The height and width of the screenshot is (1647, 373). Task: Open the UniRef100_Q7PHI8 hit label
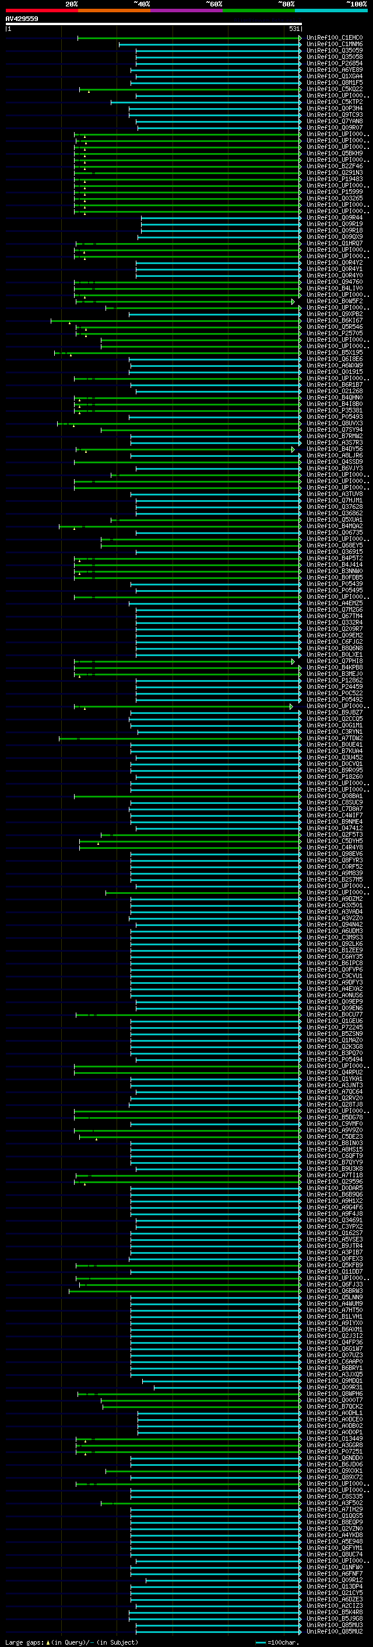[x=334, y=661]
